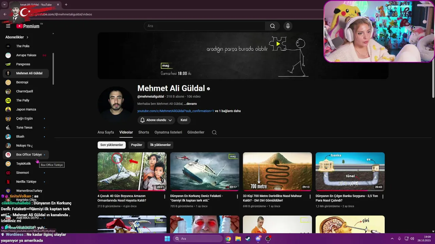Click the search magnifier button

273,26
